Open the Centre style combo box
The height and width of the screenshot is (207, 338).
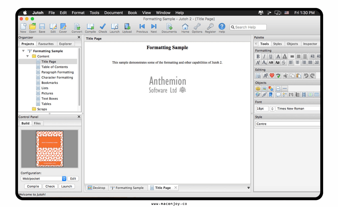288,124
